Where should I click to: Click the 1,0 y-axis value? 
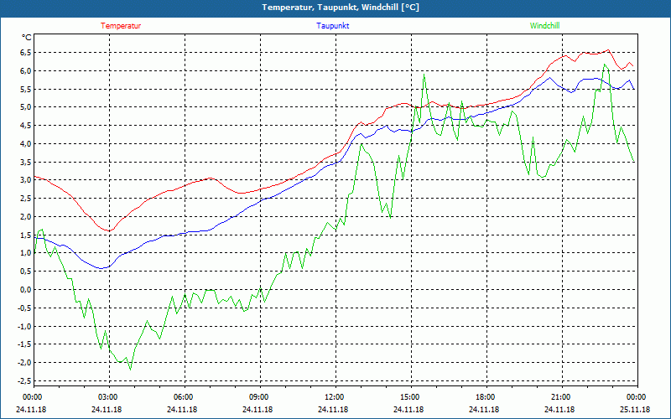[x=26, y=253]
